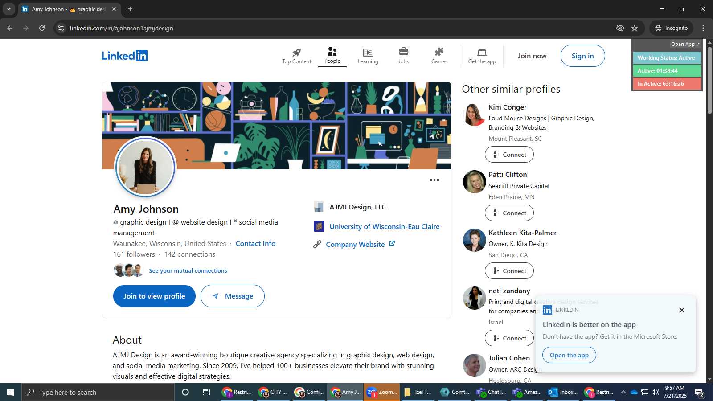Image resolution: width=713 pixels, height=401 pixels.
Task: Open the tab search dropdown arrow
Action: (x=8, y=9)
